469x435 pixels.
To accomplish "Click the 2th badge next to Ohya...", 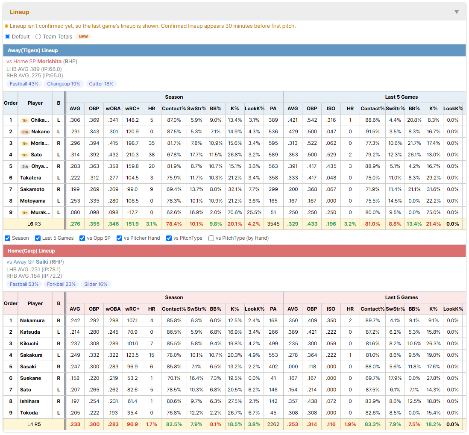I will tap(25, 167).
